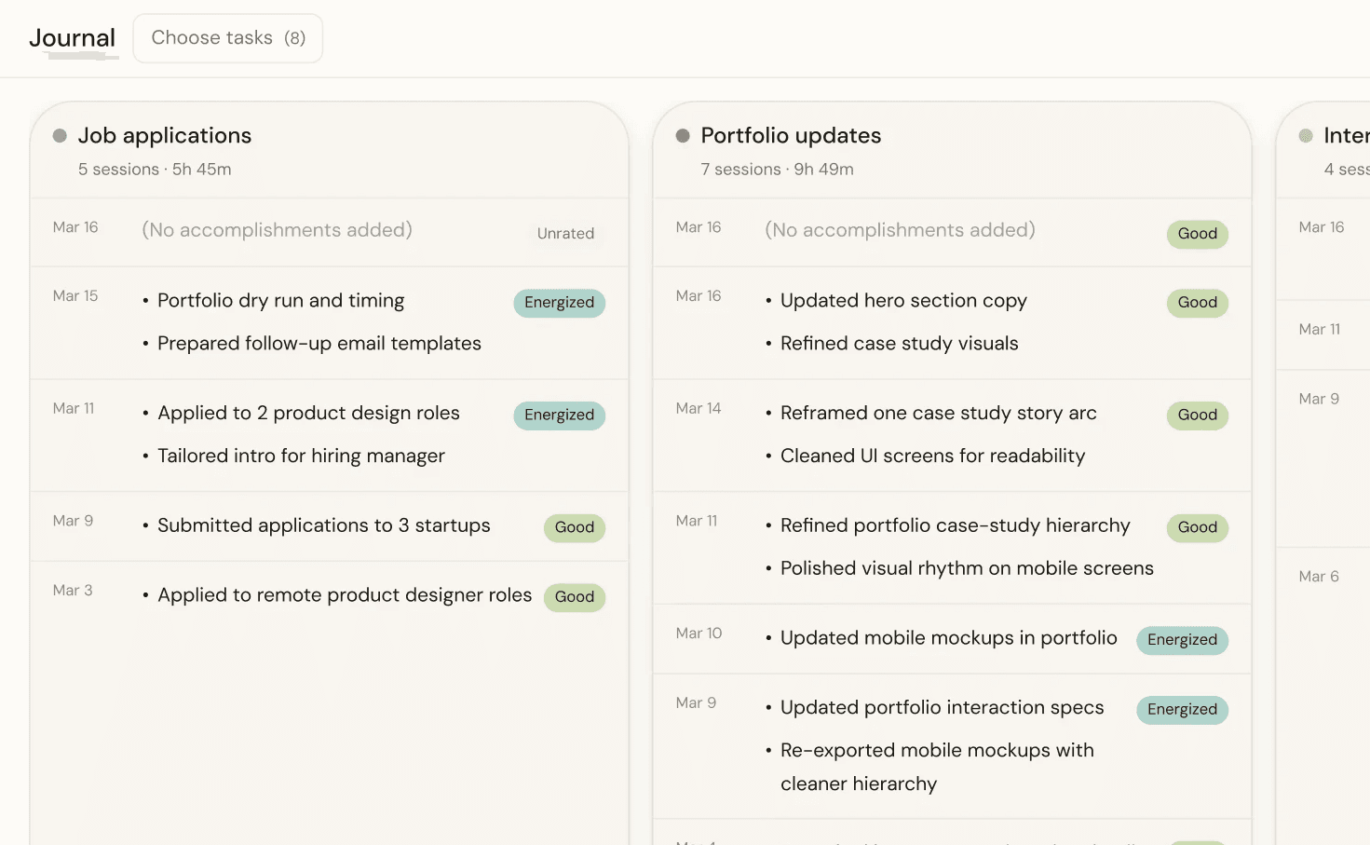
Task: Select the Tailored intro for hiring manager entry
Action: click(301, 457)
